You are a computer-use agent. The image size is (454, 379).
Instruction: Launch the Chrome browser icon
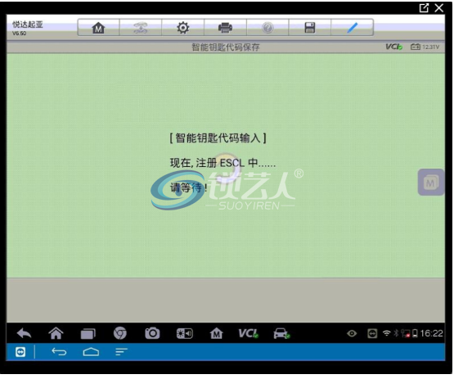click(120, 333)
